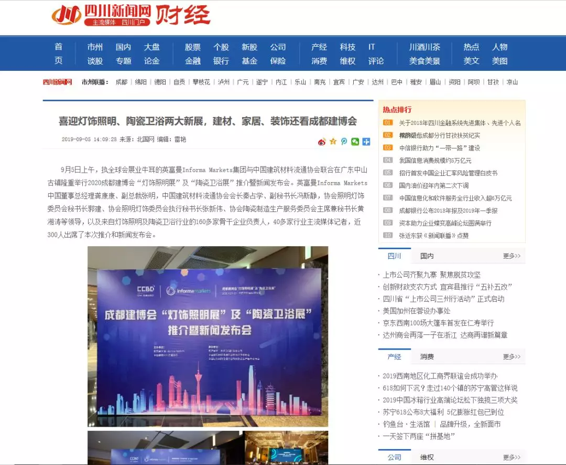Screen dimensions: 566x465
Task: Click the article source text 来源: 北国网
Action: pyautogui.click(x=137, y=139)
